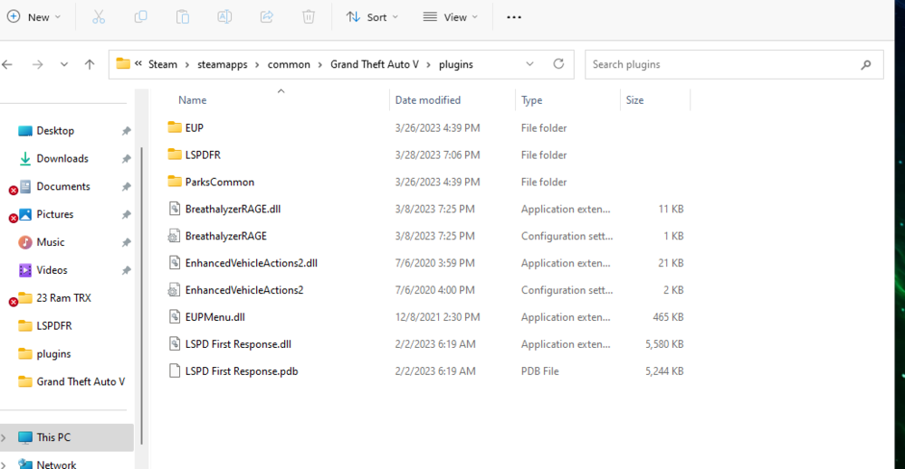Screen dimensions: 905x469
Task: Open Downloads in Quick access
Action: coord(62,158)
